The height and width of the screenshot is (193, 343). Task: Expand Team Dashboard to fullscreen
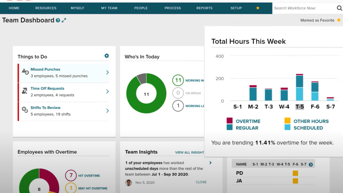coord(64,20)
